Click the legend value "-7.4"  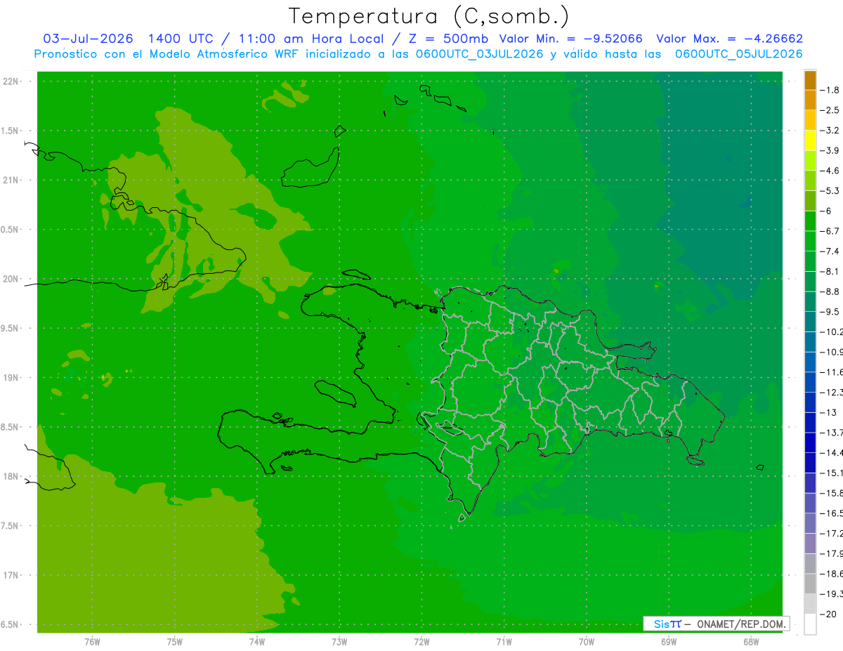(830, 251)
